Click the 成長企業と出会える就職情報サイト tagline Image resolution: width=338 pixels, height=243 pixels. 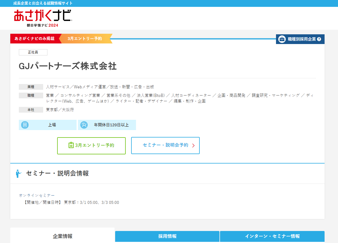(x=43, y=3)
